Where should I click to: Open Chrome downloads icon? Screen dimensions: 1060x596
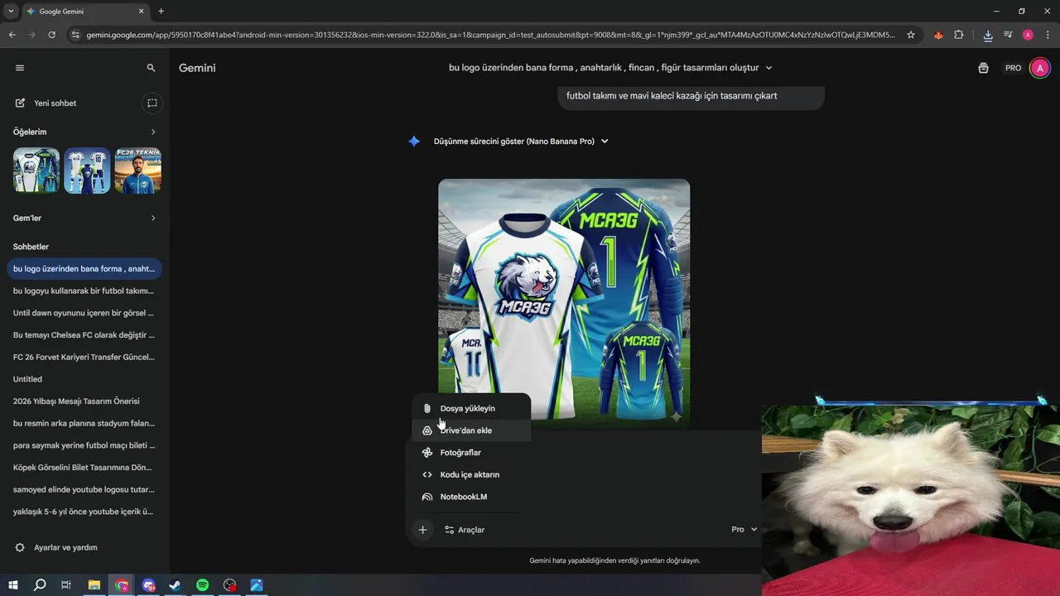click(988, 35)
